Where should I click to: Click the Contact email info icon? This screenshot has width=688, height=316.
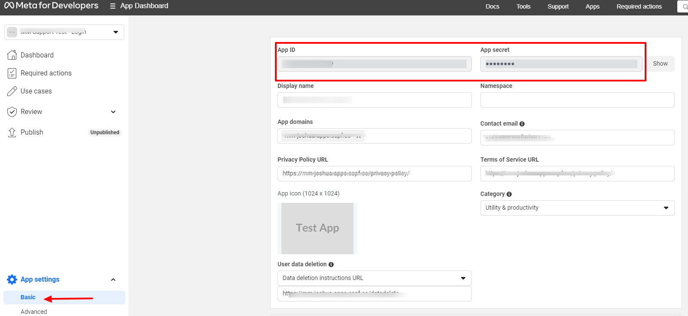pos(522,124)
